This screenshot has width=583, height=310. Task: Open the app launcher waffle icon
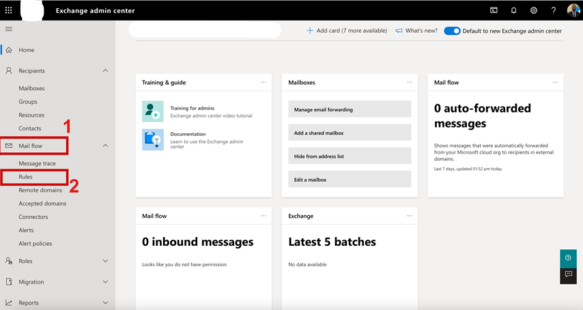tap(9, 10)
